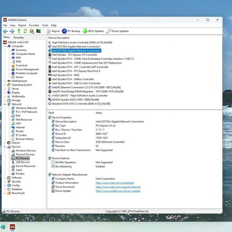Click the AIDA64 v4.60.3100 root icon

5,42
